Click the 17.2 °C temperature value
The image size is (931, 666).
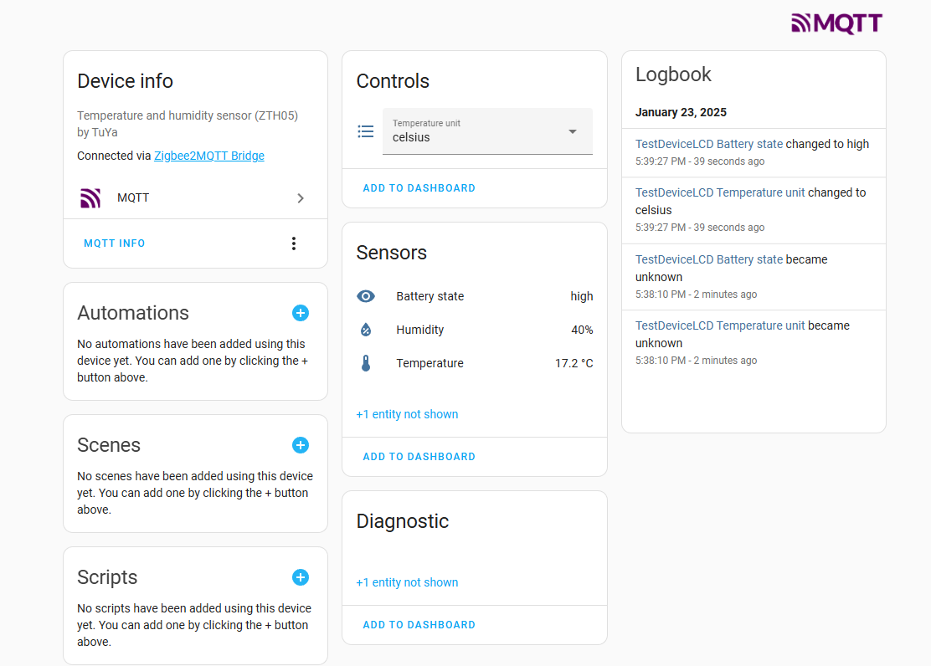pyautogui.click(x=574, y=363)
